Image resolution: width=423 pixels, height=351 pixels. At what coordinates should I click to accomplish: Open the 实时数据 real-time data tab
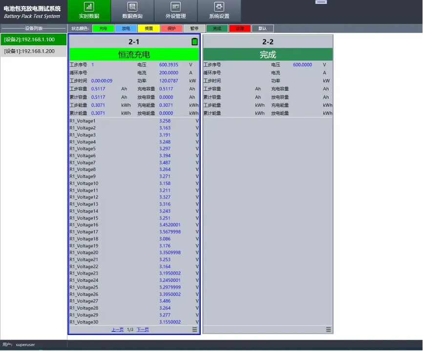click(x=89, y=11)
